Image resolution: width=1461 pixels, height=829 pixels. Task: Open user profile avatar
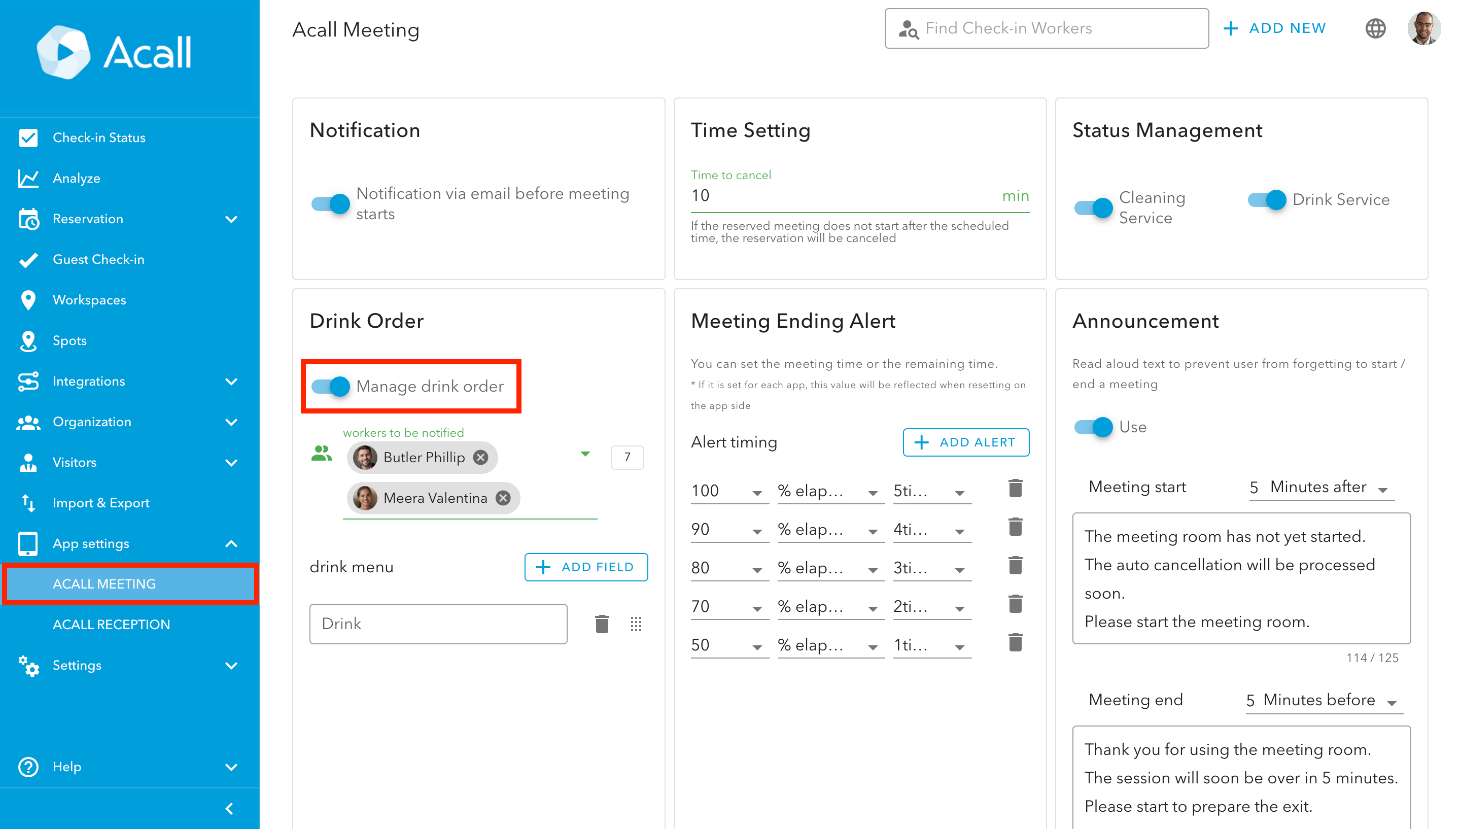[x=1423, y=28]
